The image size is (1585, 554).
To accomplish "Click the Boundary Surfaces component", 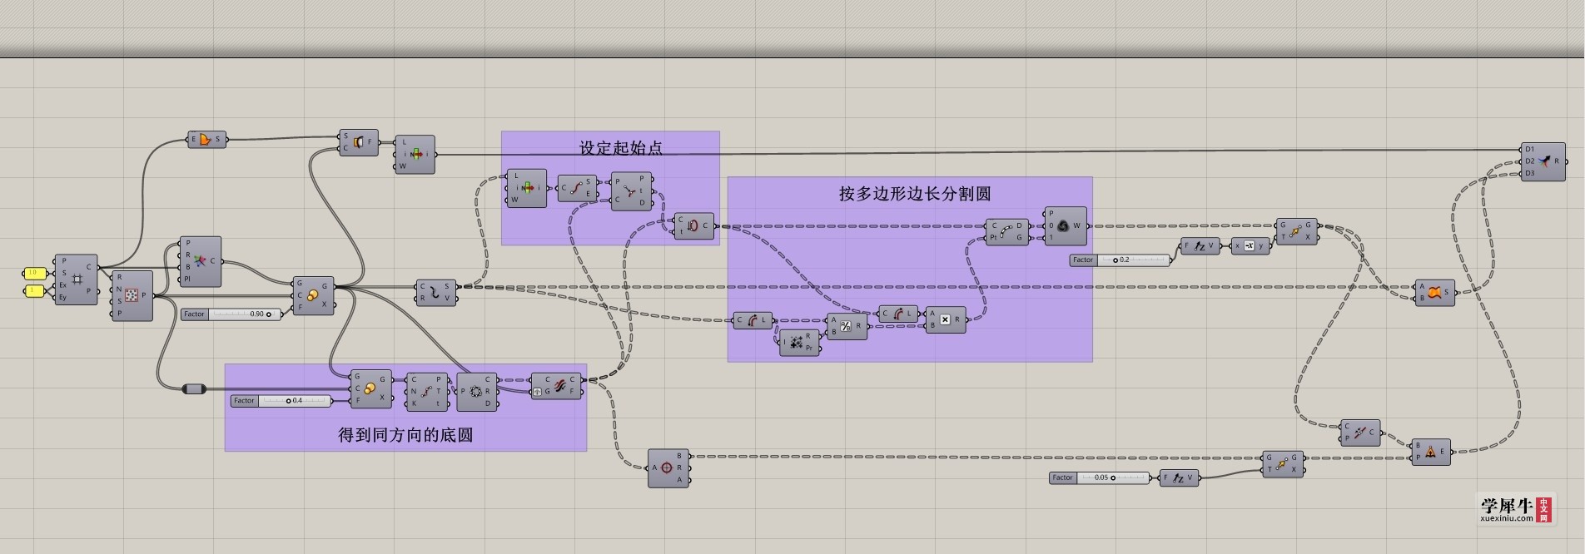I will 206,140.
